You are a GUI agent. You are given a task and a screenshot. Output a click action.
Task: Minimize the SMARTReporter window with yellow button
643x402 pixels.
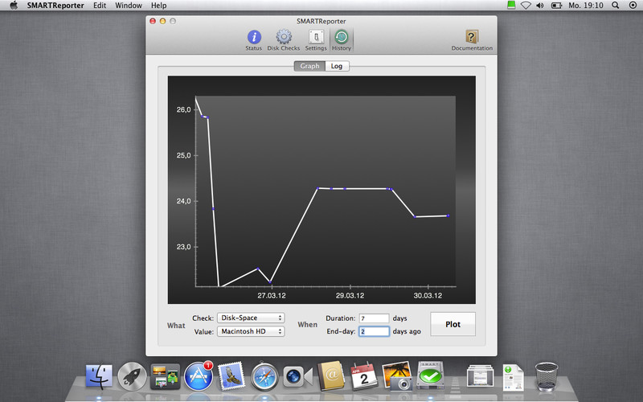163,21
